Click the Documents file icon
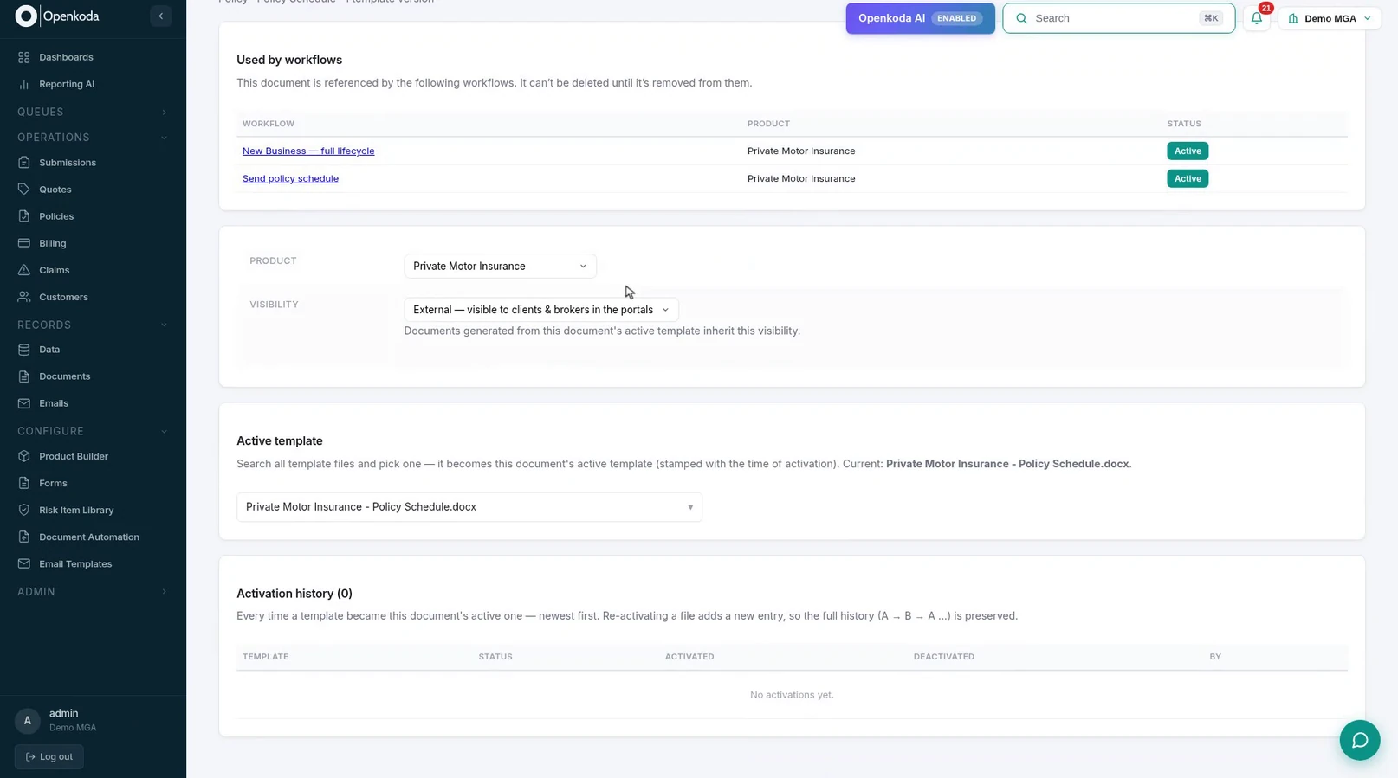 tap(24, 376)
